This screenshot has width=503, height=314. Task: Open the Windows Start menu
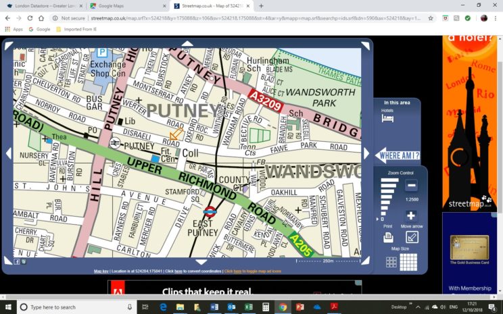point(7,307)
